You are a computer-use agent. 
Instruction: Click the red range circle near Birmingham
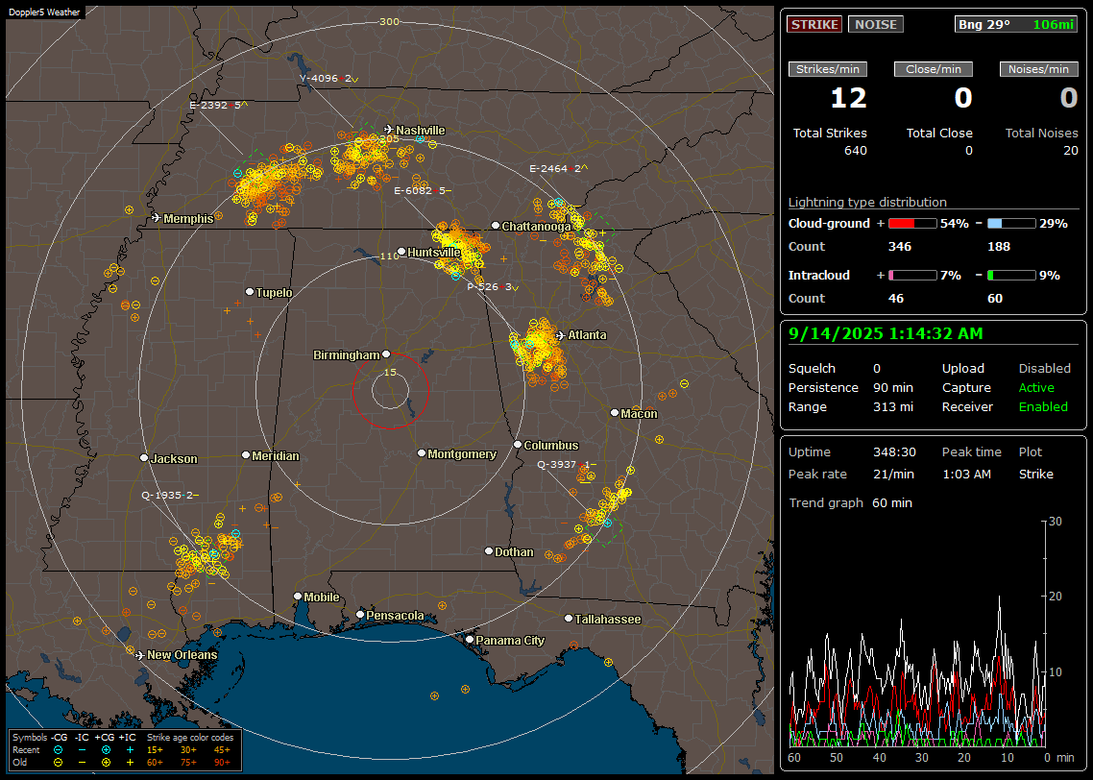coord(390,390)
